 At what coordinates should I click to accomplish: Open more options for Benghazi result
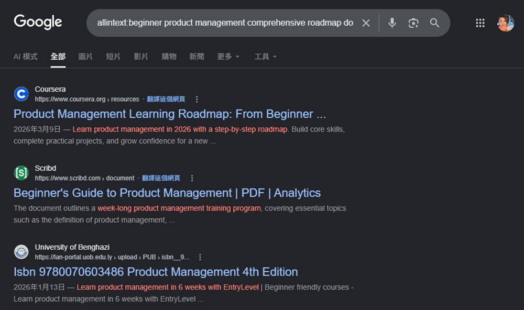(200, 257)
